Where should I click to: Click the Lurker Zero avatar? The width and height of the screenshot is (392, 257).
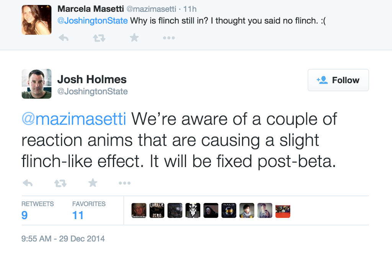[157, 211]
